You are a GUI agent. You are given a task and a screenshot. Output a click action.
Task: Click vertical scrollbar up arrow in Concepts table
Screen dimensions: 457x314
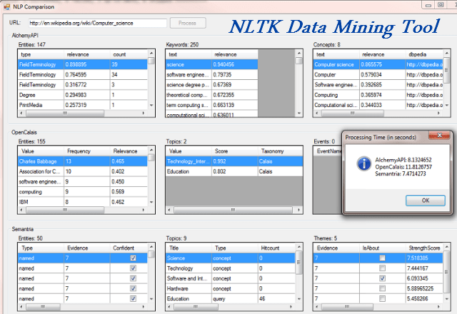(x=447, y=54)
